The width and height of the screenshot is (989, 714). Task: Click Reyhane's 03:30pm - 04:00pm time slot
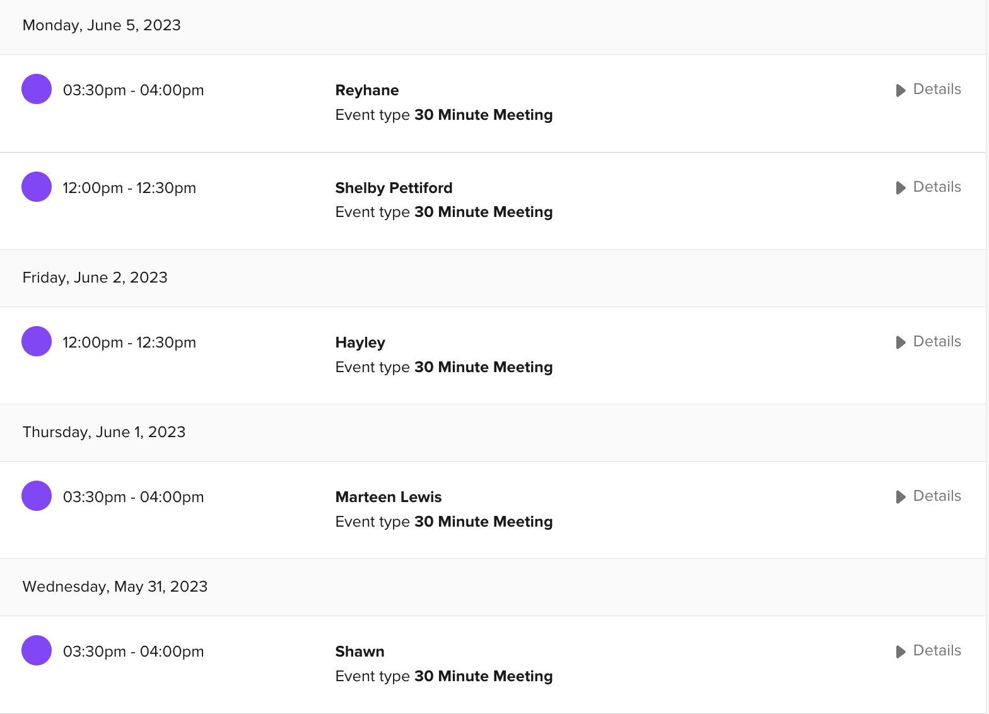click(133, 90)
